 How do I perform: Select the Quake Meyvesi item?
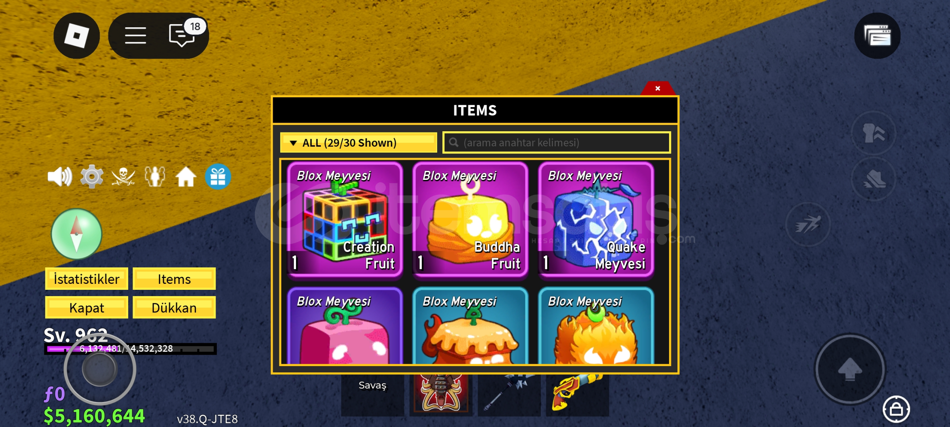(596, 219)
